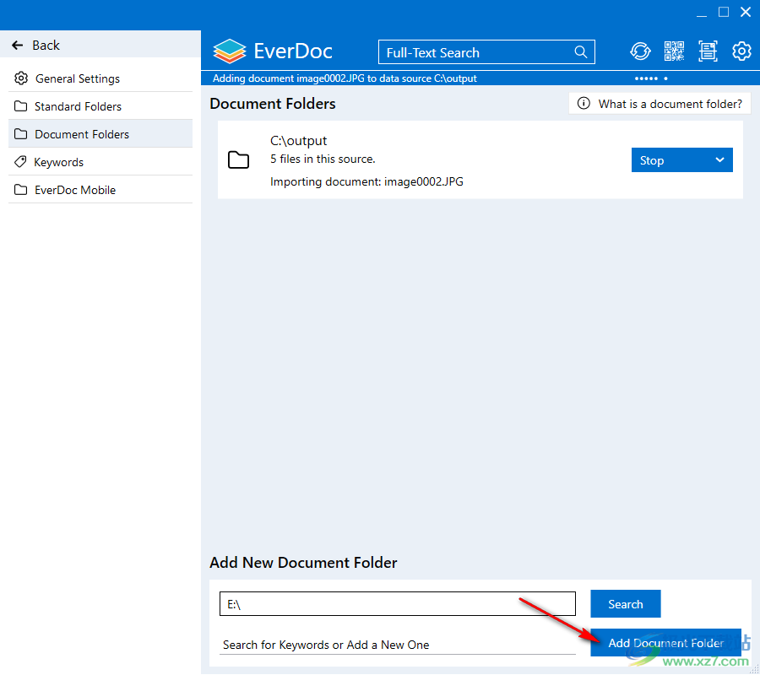Maximize the EverDoc window

tap(723, 12)
